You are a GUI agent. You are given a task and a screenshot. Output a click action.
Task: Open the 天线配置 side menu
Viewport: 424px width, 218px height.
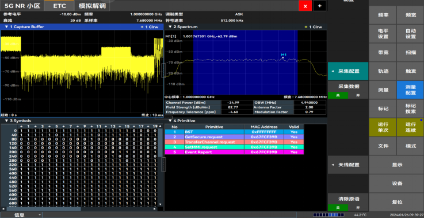coord(348,165)
